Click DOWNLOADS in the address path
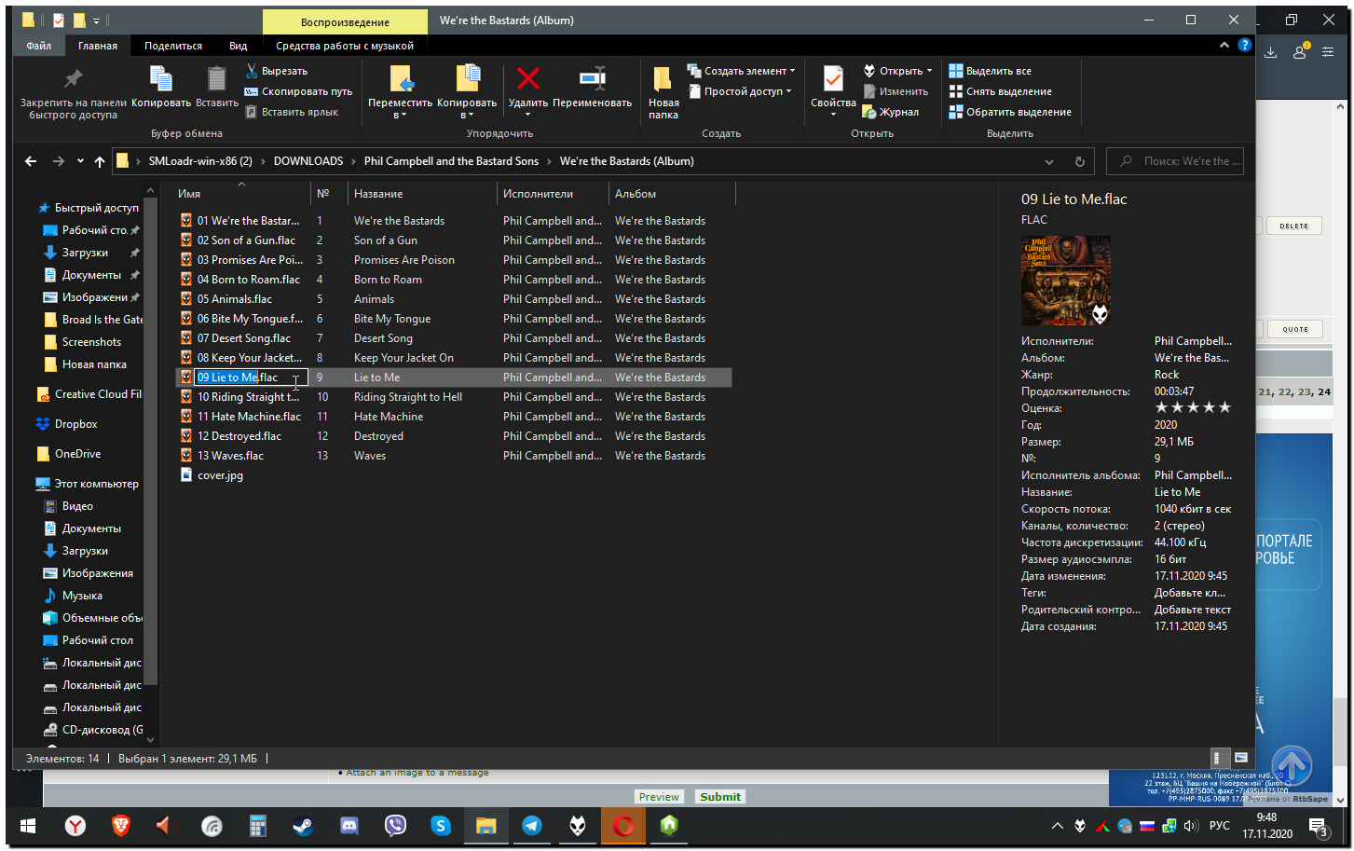The image size is (1354, 851). tap(308, 161)
